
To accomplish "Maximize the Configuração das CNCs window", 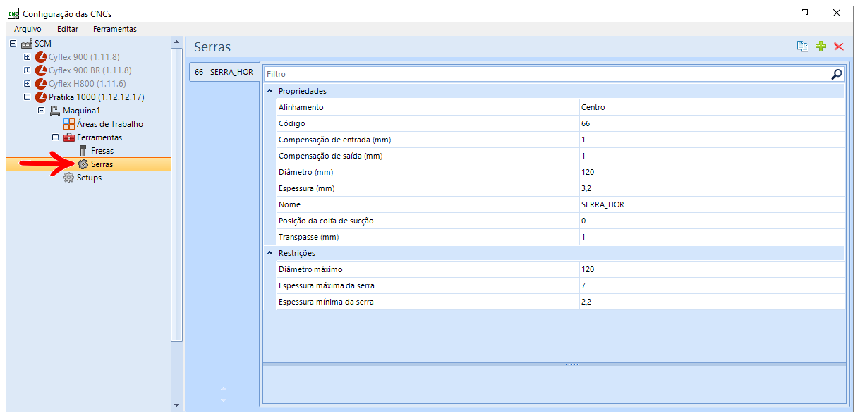I will tap(804, 13).
